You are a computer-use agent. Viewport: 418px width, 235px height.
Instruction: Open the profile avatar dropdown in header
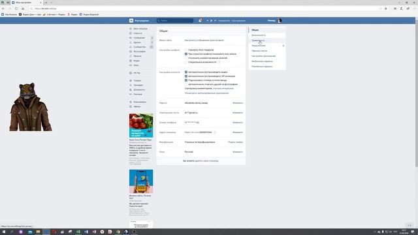(x=279, y=20)
